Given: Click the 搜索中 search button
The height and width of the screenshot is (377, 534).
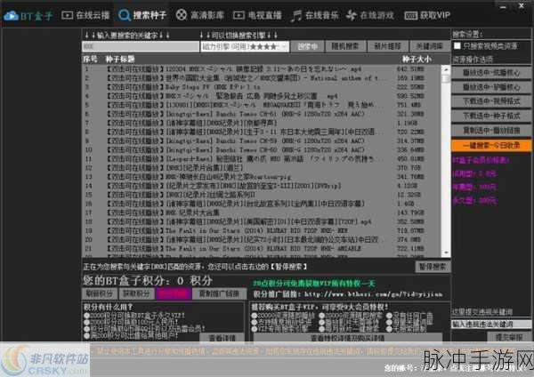Looking at the screenshot, I should [308, 46].
